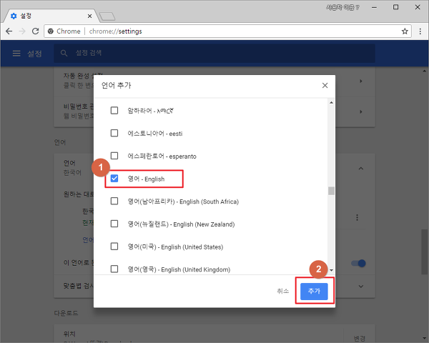Open Chrome three-dot menu
This screenshot has width=429, height=343.
(420, 31)
